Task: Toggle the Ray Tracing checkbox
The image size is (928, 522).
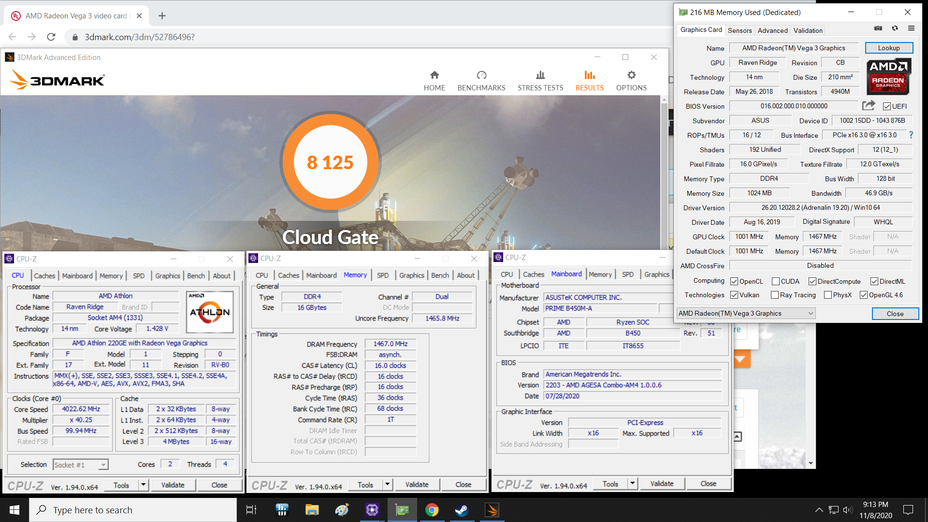Action: [x=775, y=295]
